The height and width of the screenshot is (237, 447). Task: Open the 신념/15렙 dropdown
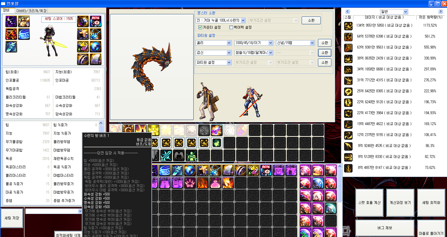pyautogui.click(x=295, y=43)
